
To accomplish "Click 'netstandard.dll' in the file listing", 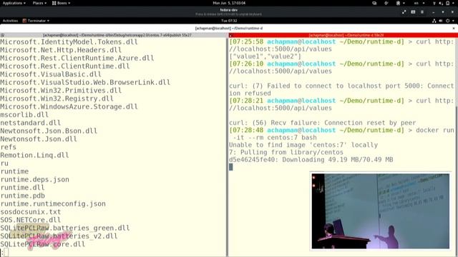I will (x=30, y=123).
